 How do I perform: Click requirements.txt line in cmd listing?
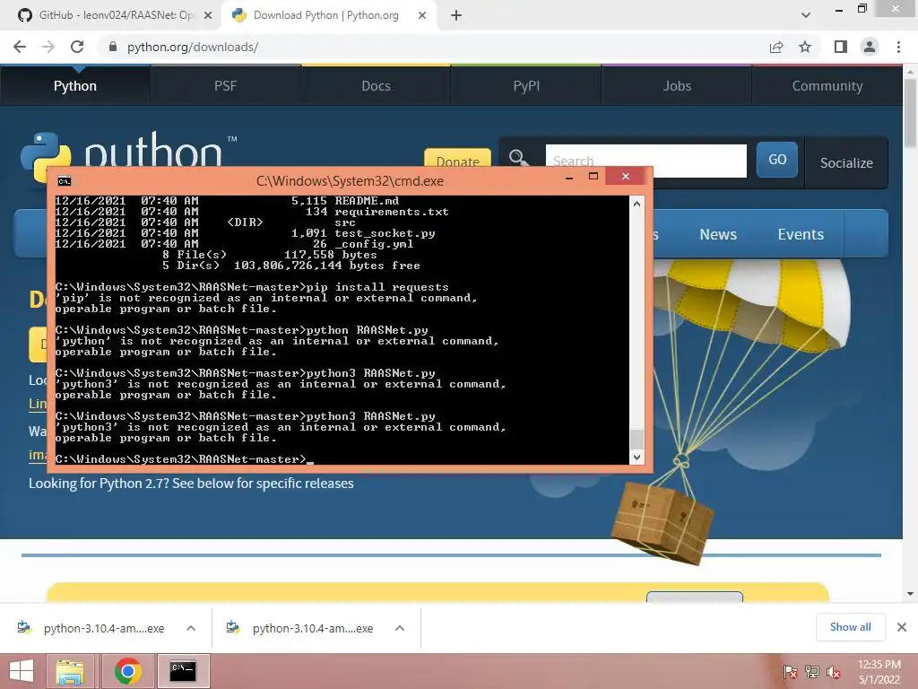(252, 212)
